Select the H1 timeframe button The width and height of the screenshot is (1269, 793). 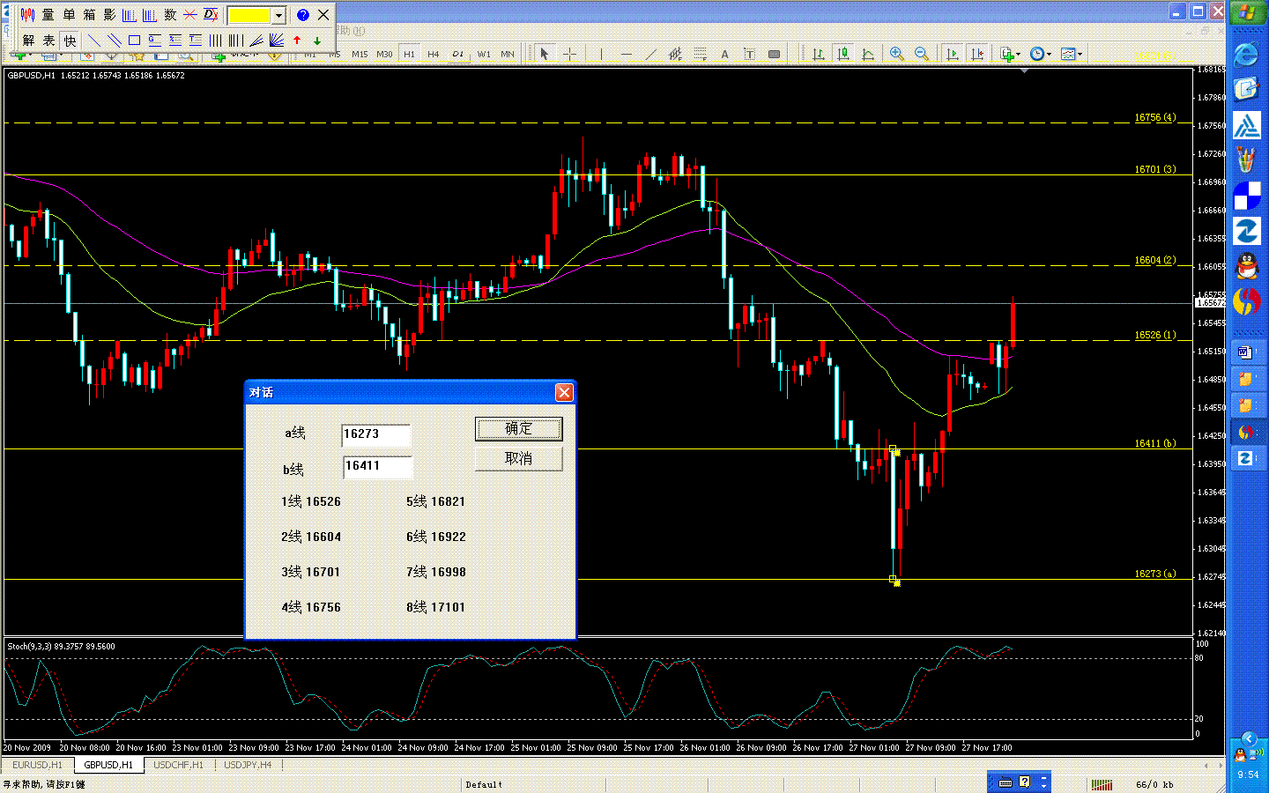pos(409,55)
